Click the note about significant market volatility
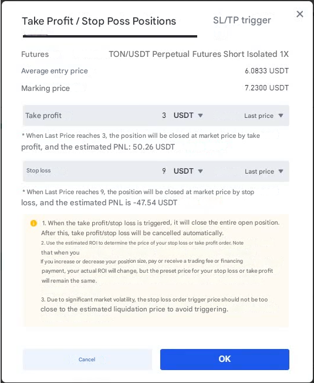Viewport: 314px width, 383px height. [x=154, y=304]
